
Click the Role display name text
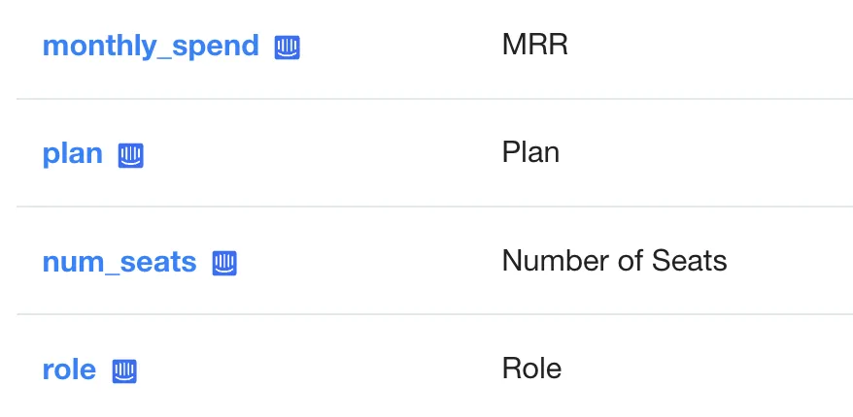[x=532, y=369]
